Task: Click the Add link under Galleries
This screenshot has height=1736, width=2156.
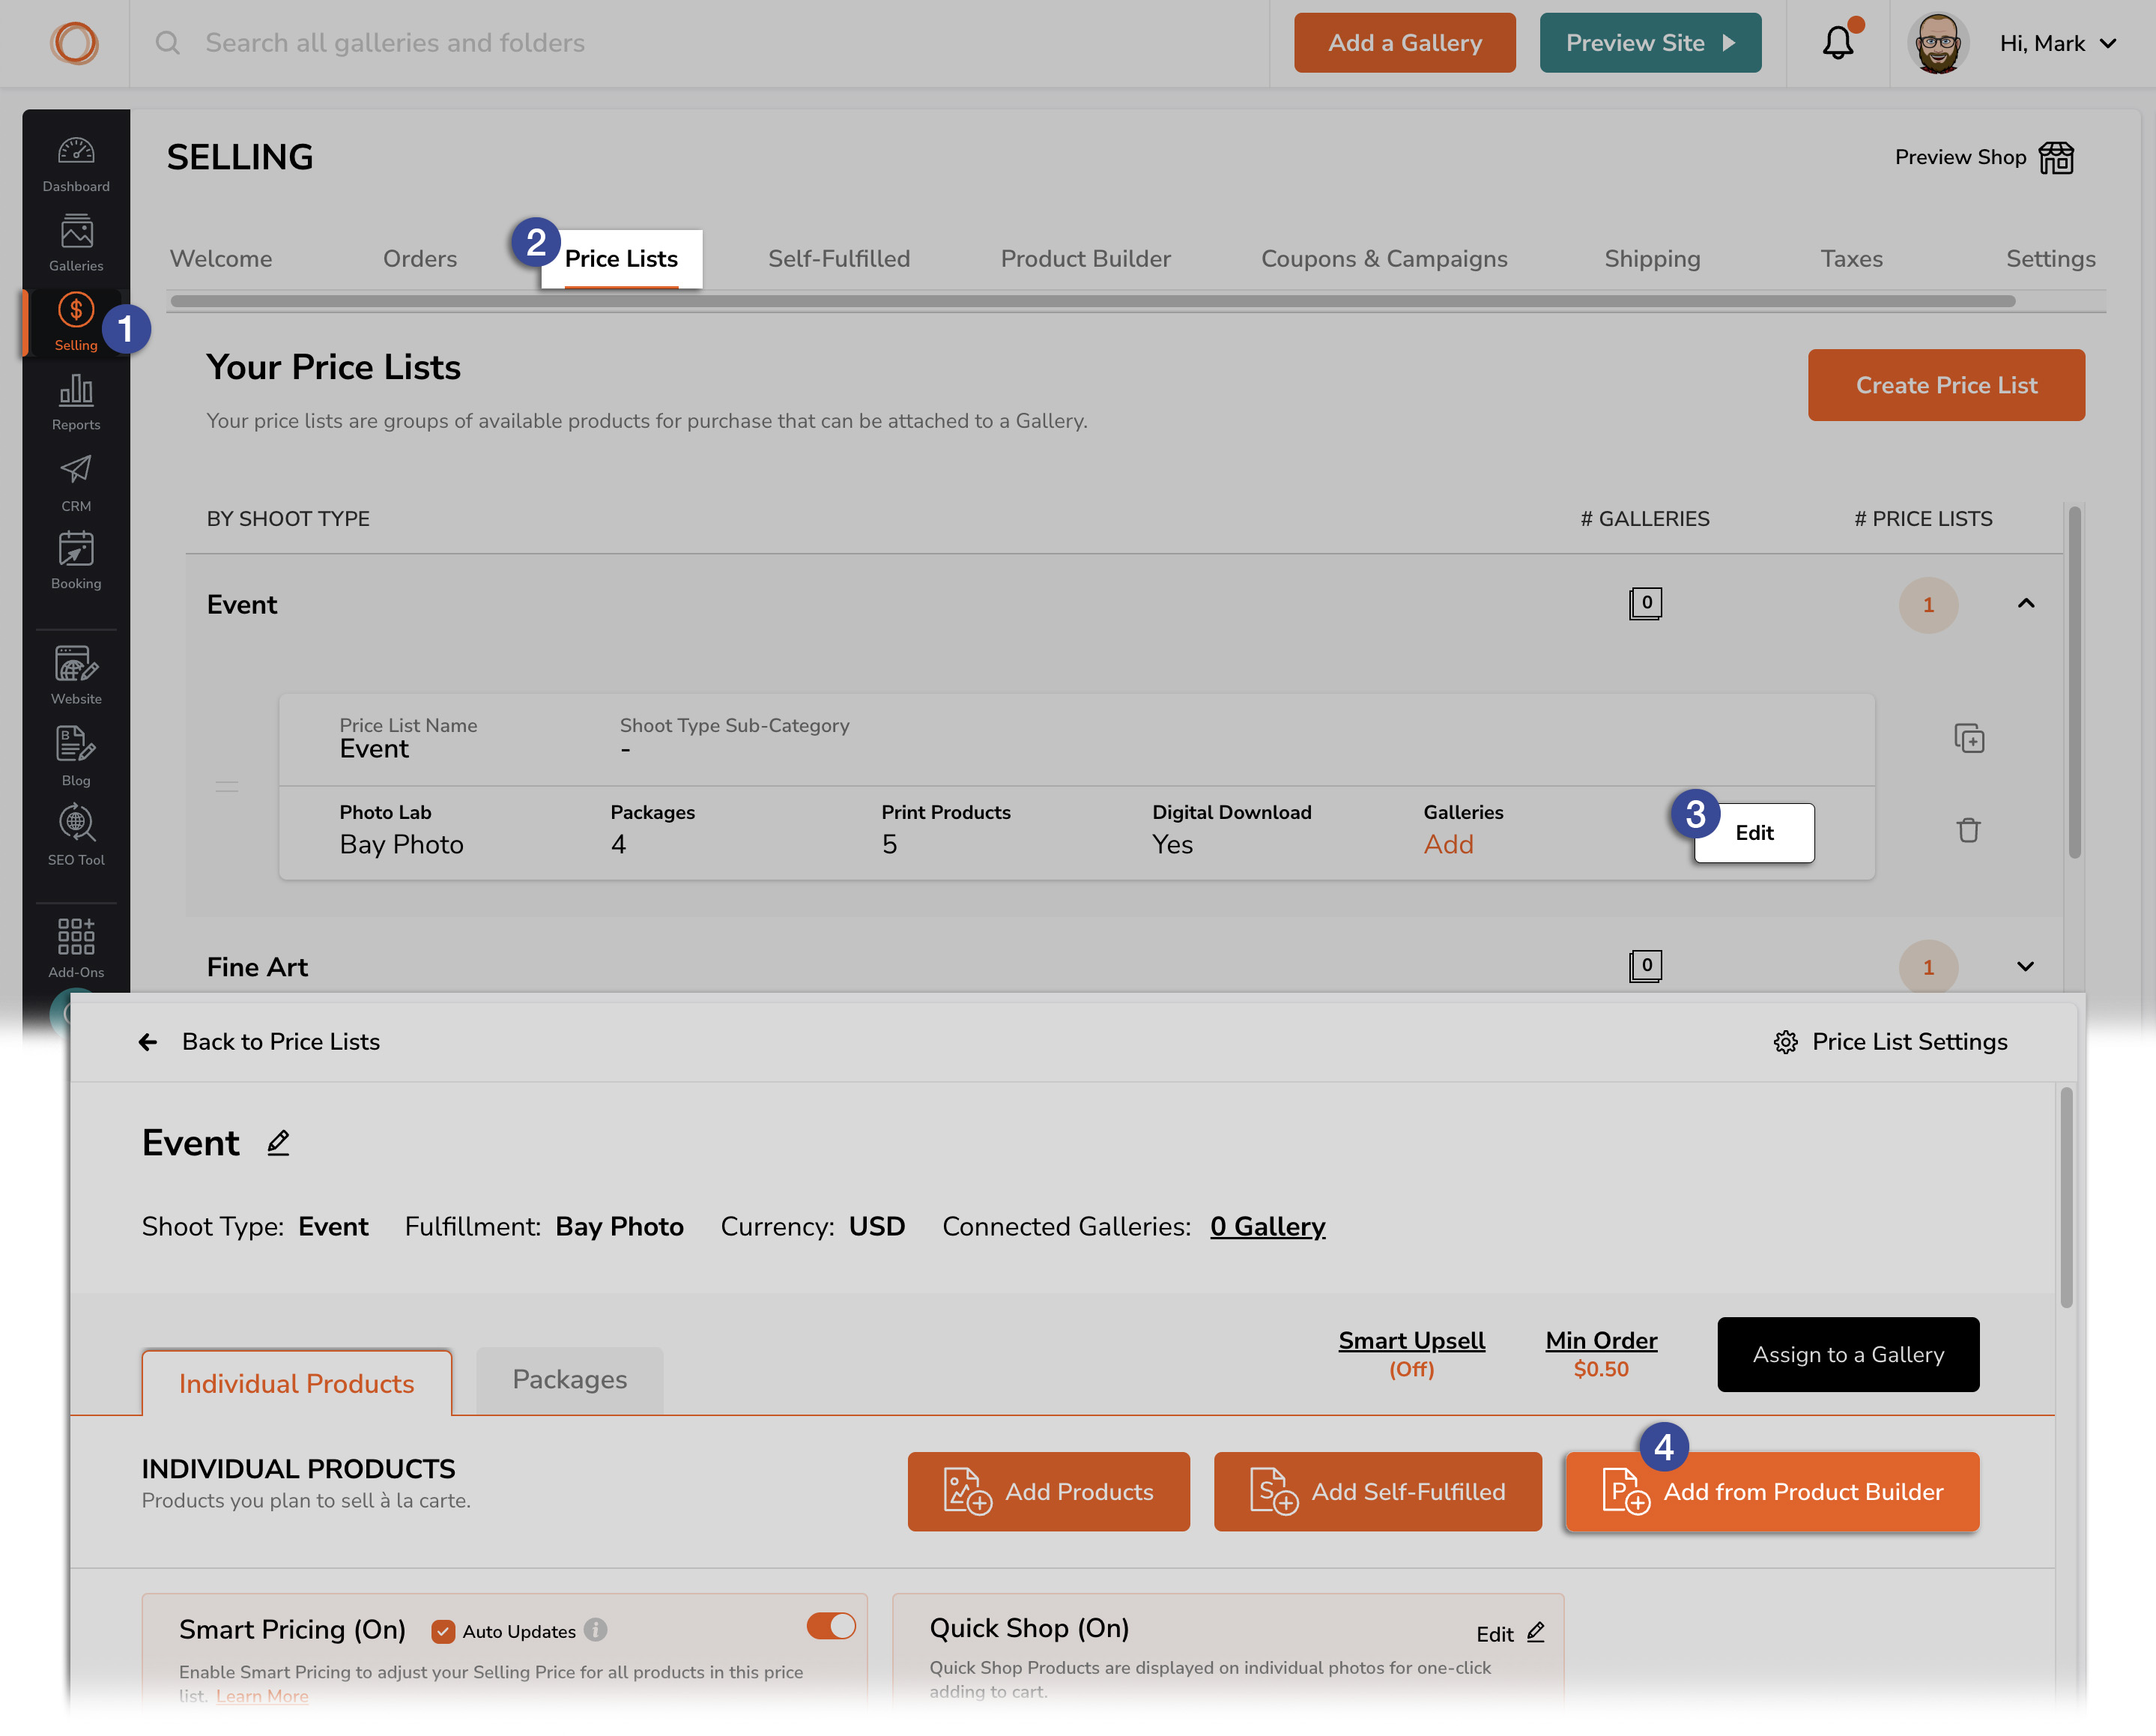Action: (1448, 845)
